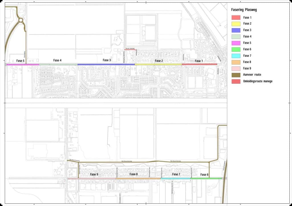Select the pale green Fase 4 road segment

click(58, 65)
